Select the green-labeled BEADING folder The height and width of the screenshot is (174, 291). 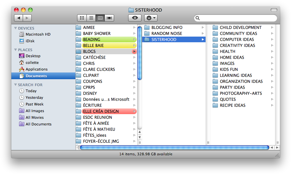(91, 39)
